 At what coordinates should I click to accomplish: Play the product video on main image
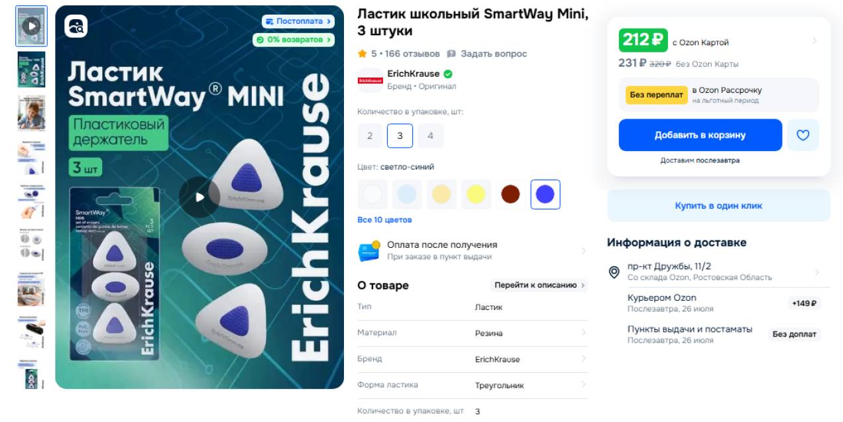pos(199,197)
